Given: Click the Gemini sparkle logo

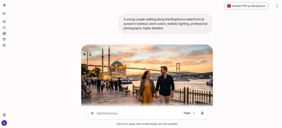Looking at the screenshot, I should pyautogui.click(x=4, y=5).
